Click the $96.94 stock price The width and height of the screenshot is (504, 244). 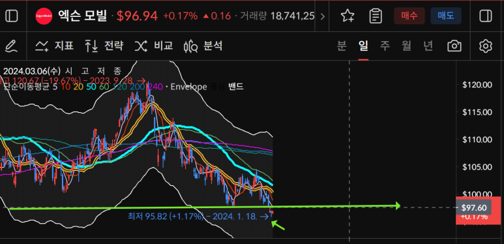click(138, 16)
